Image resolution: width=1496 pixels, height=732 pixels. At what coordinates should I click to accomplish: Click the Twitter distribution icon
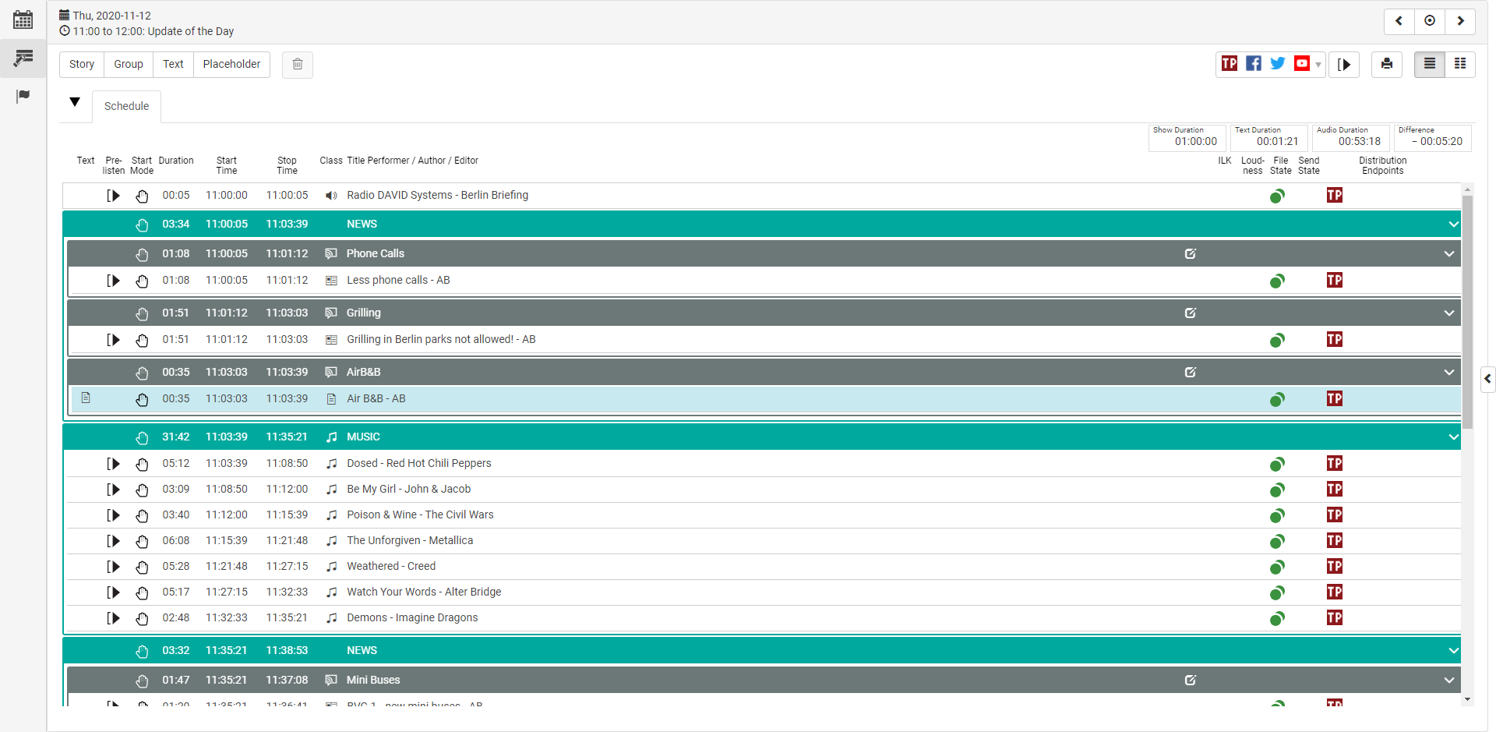pyautogui.click(x=1277, y=64)
